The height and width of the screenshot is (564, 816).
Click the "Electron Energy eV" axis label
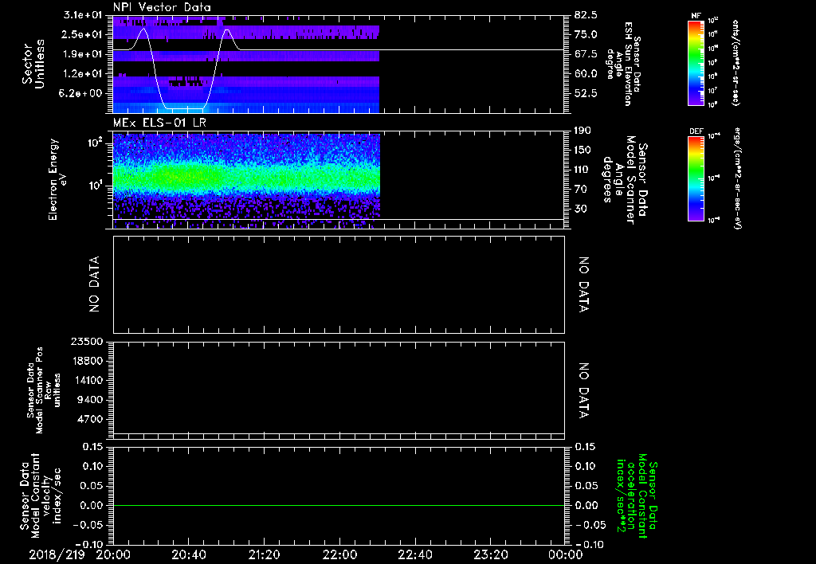tap(57, 179)
